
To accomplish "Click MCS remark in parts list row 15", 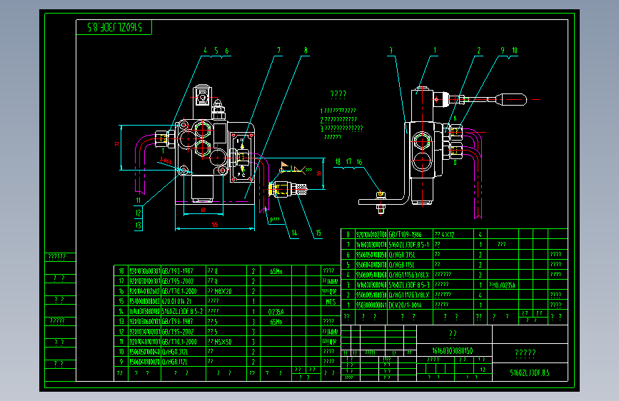I will [x=331, y=302].
